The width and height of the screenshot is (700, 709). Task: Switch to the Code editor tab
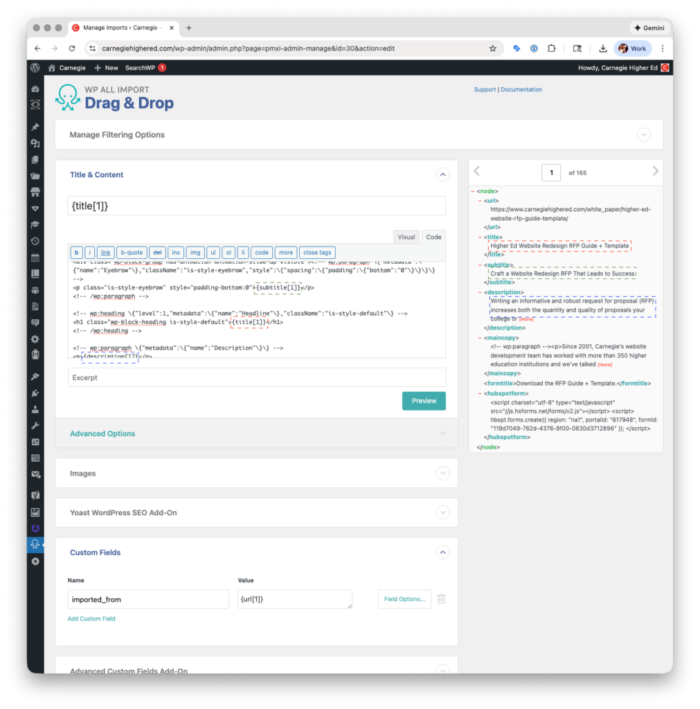pos(433,237)
